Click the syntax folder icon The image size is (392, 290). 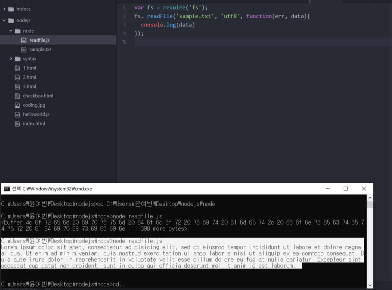18,59
